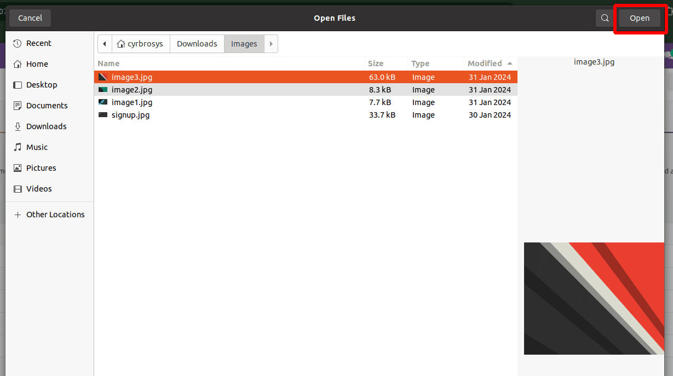The width and height of the screenshot is (673, 376).
Task: Open Music sidebar location
Action: pos(50,147)
